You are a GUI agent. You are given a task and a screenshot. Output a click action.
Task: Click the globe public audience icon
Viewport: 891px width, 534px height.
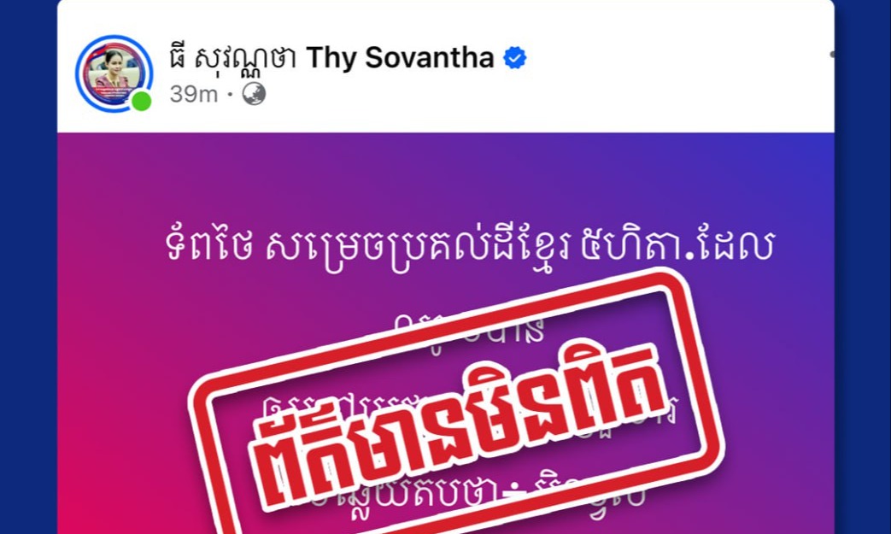[x=254, y=94]
